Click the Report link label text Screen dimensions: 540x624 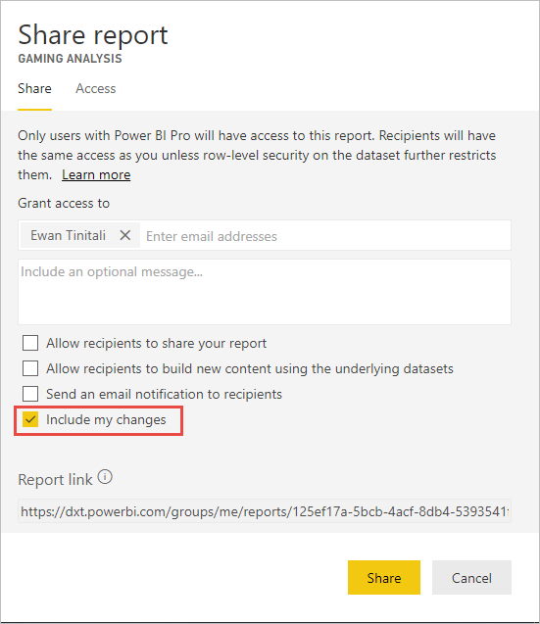click(x=55, y=480)
